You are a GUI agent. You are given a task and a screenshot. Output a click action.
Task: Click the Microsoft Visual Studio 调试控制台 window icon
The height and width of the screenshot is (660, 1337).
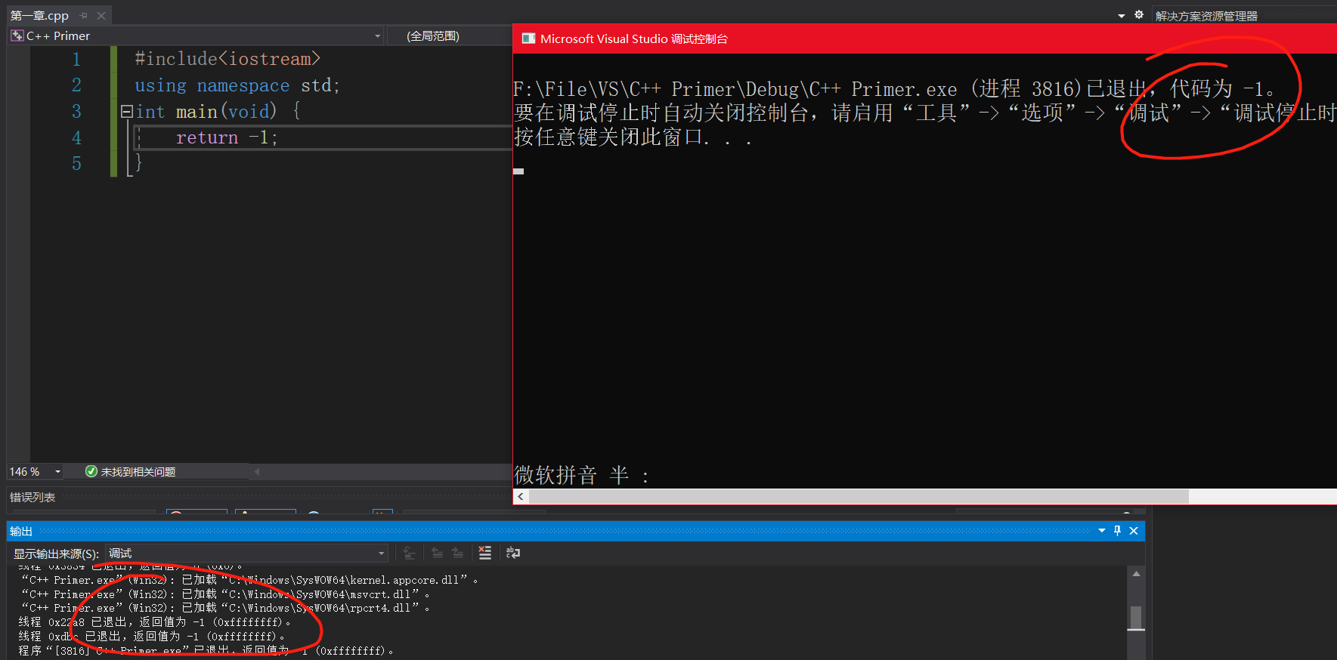point(528,39)
